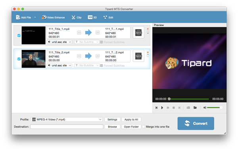Toggle Forced Subtitles for 111_Title_1.mp4

click(102, 42)
